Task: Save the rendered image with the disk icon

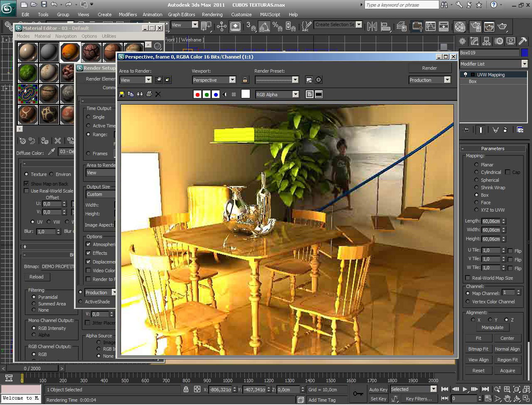Action: pyautogui.click(x=122, y=94)
